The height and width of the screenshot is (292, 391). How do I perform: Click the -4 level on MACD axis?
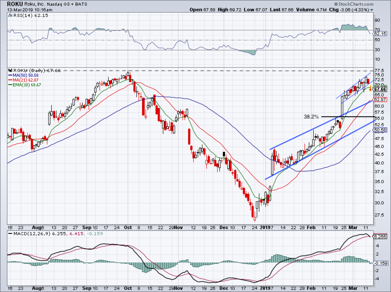(376, 279)
